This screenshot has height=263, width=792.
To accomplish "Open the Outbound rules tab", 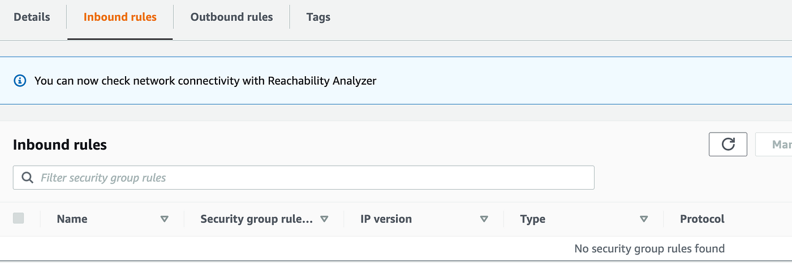I will click(231, 17).
